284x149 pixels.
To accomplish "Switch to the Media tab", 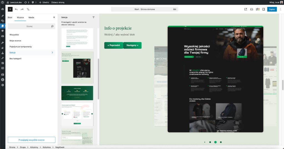I will click(31, 17).
